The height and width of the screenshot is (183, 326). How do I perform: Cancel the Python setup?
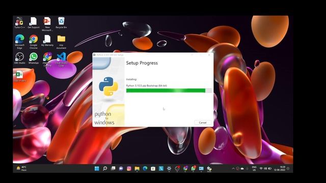203,123
